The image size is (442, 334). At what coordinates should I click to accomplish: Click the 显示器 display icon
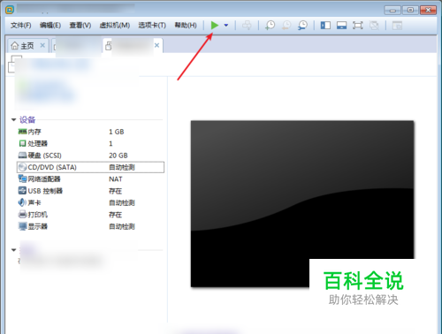[x=22, y=226]
